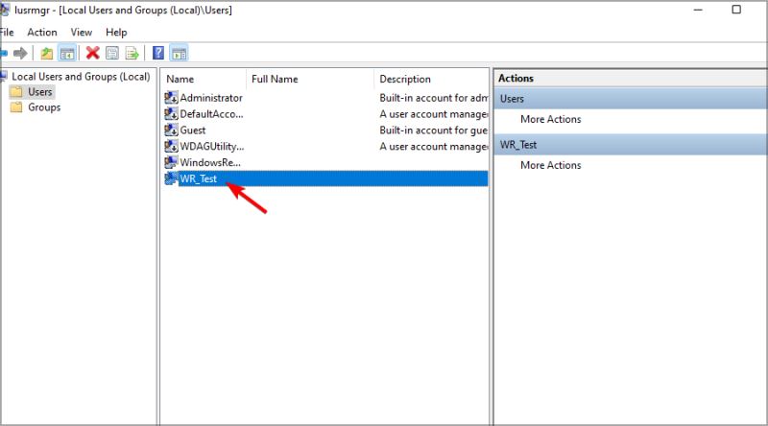Screen dimensions: 768x426
Task: Click Administrator's 'Built-in account for adm' description
Action: [434, 98]
